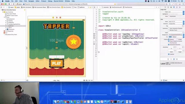Toggle Autoresize Subviews checkbox
The image size is (185, 104).
(169, 44)
